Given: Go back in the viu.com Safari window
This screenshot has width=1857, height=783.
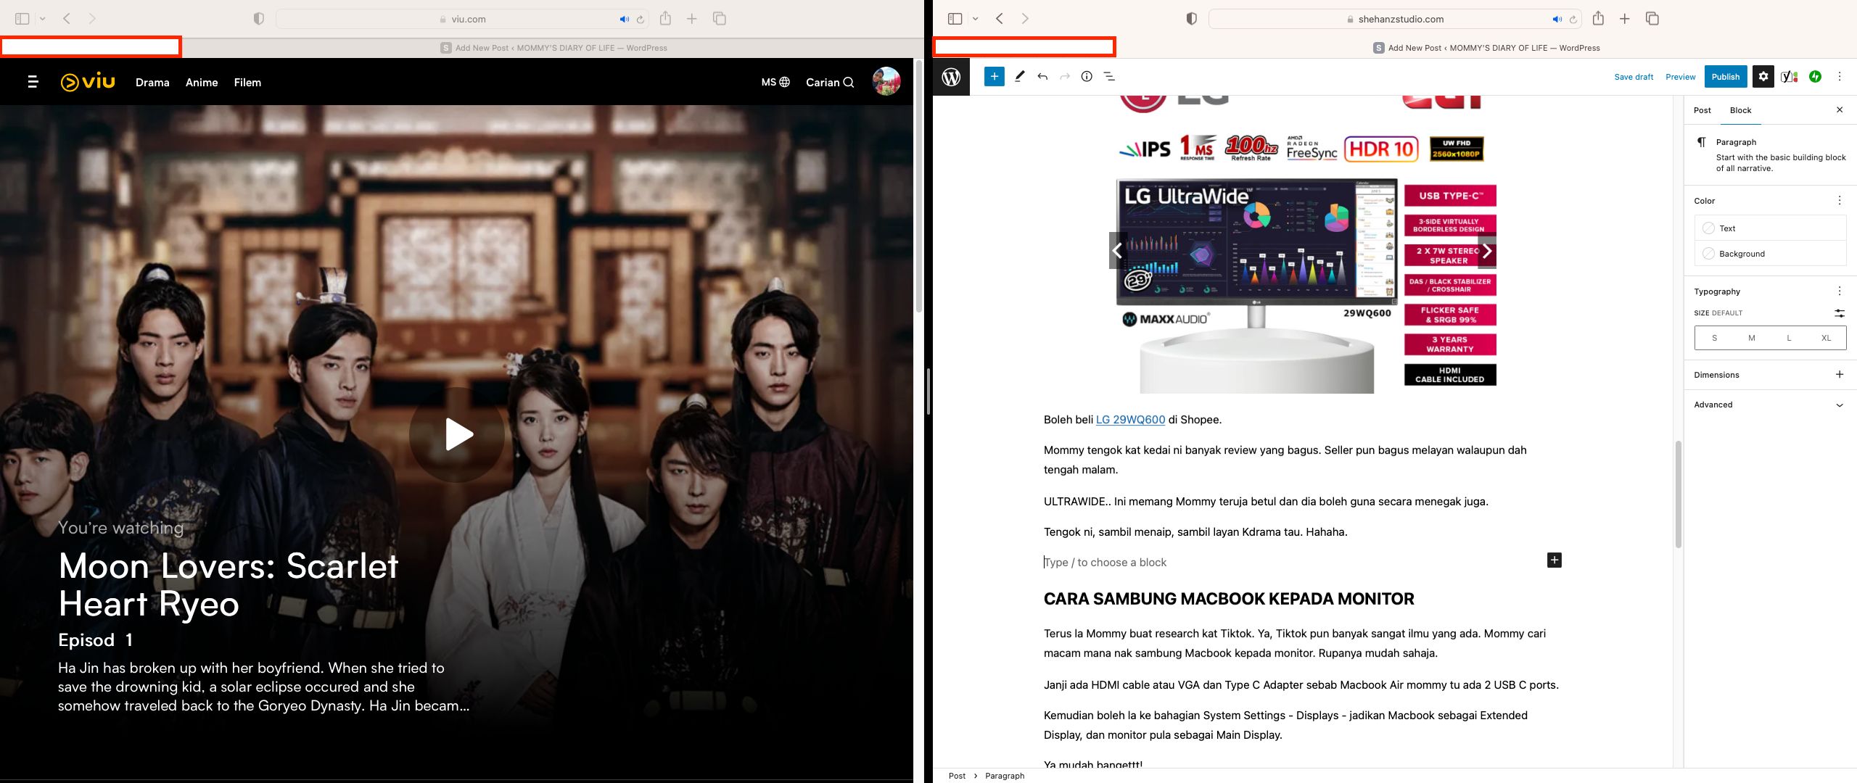Looking at the screenshot, I should [67, 19].
